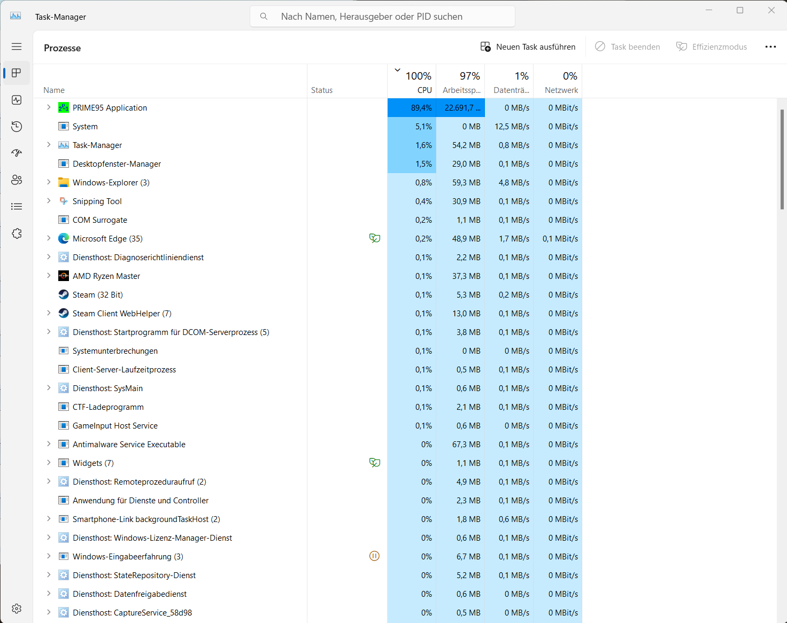Click the Windows-Explorer folder icon
This screenshot has width=787, height=623.
[x=64, y=182]
